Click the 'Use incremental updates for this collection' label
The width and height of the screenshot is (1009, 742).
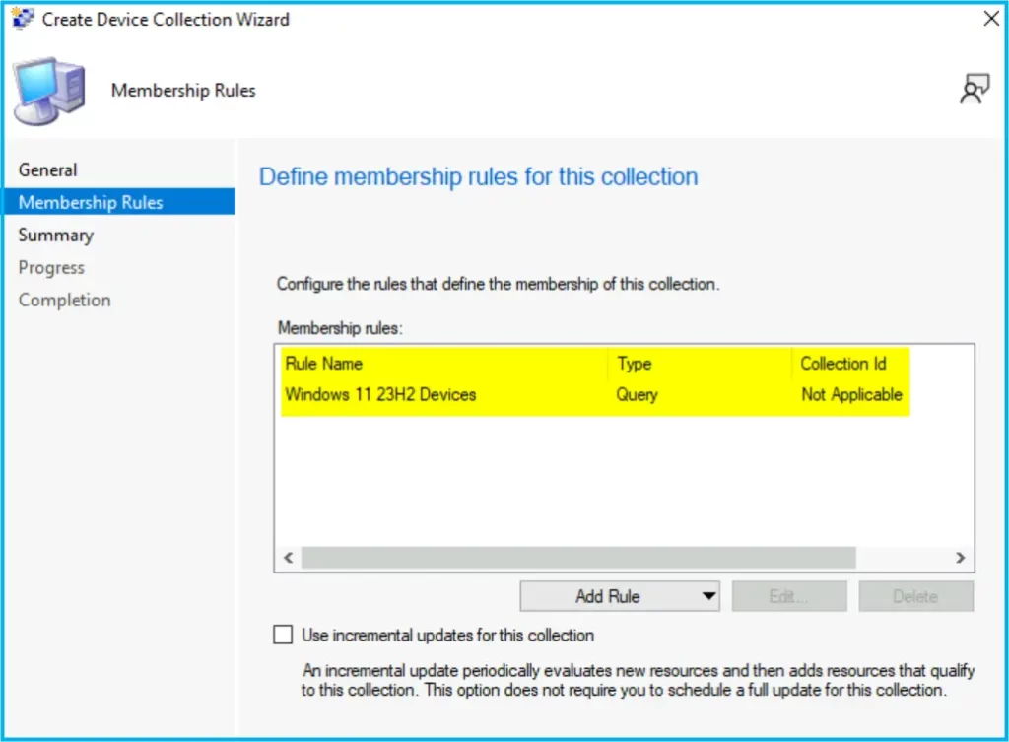448,636
